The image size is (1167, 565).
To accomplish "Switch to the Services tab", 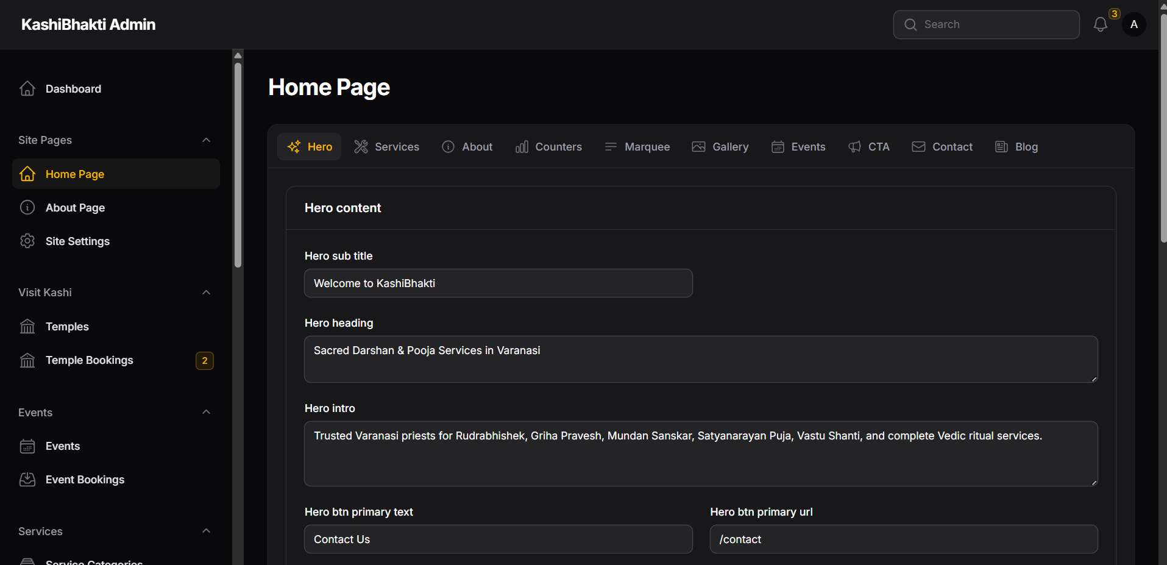I will pos(387,147).
